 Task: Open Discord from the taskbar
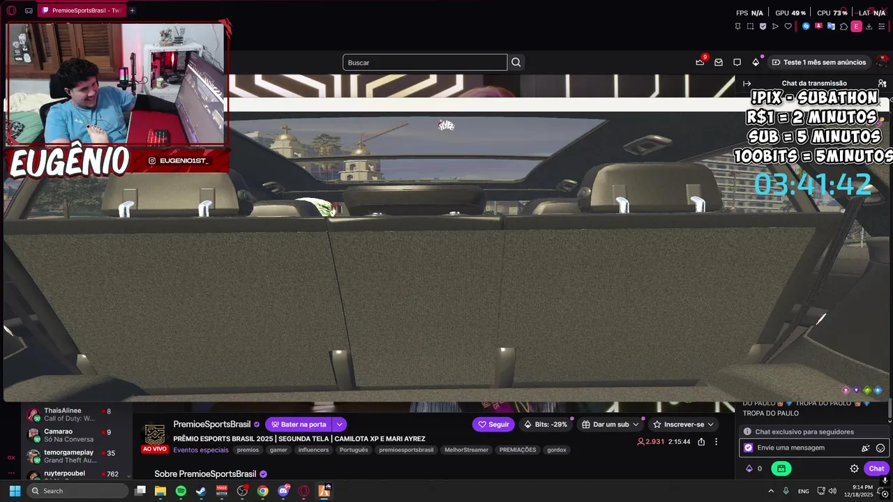[283, 491]
